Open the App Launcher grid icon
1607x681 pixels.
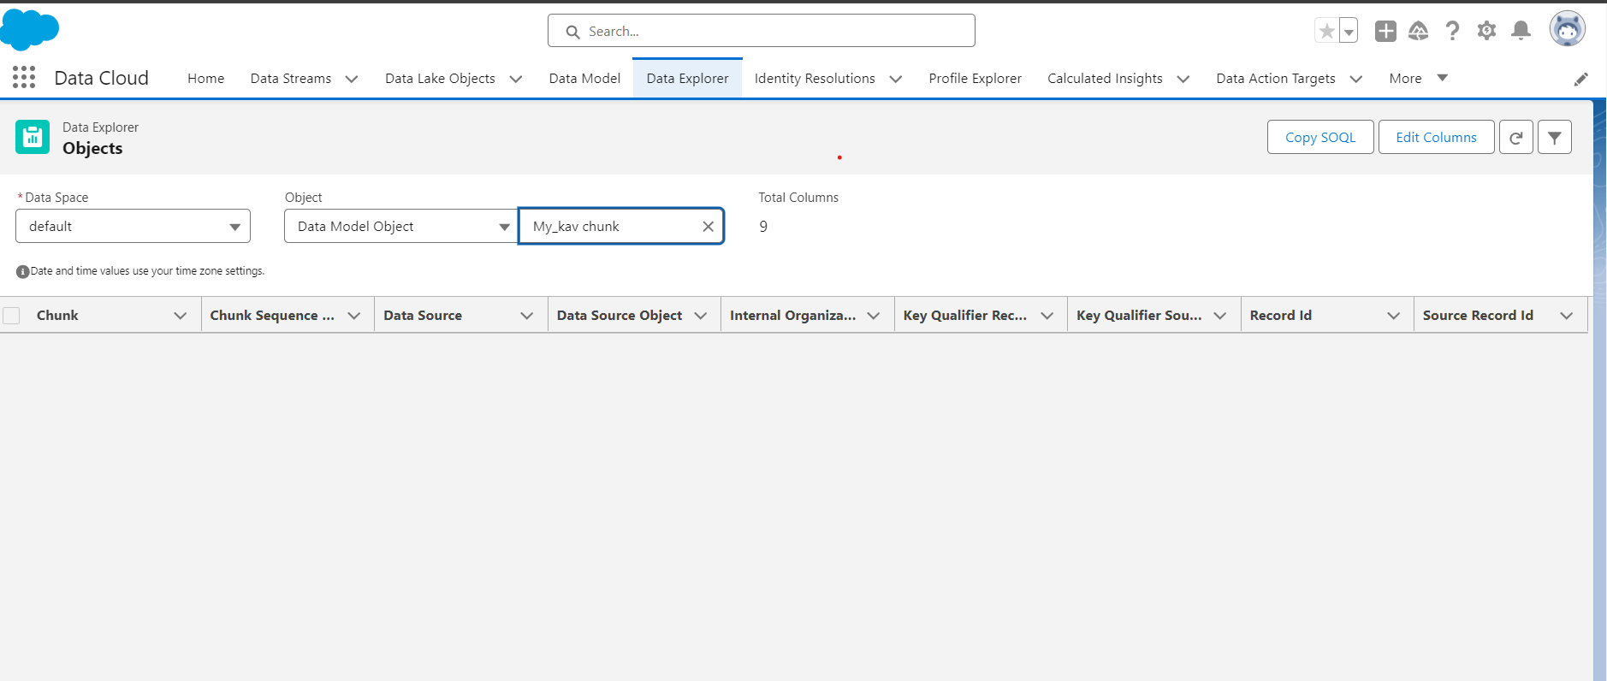coord(24,78)
